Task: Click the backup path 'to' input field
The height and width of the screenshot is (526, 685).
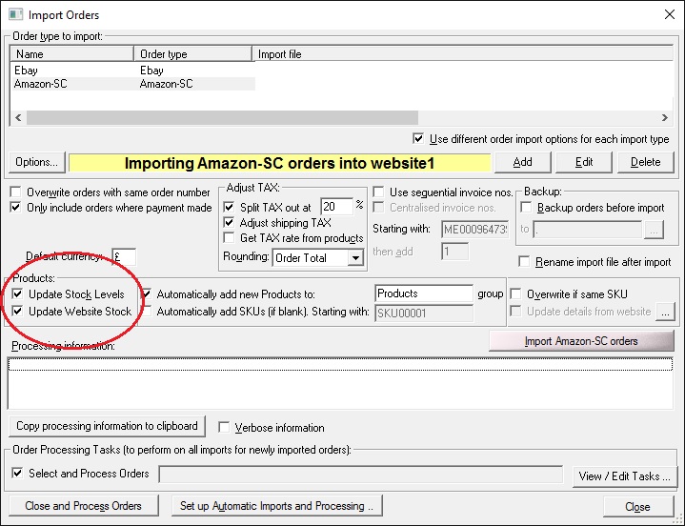Action: pyautogui.click(x=588, y=230)
